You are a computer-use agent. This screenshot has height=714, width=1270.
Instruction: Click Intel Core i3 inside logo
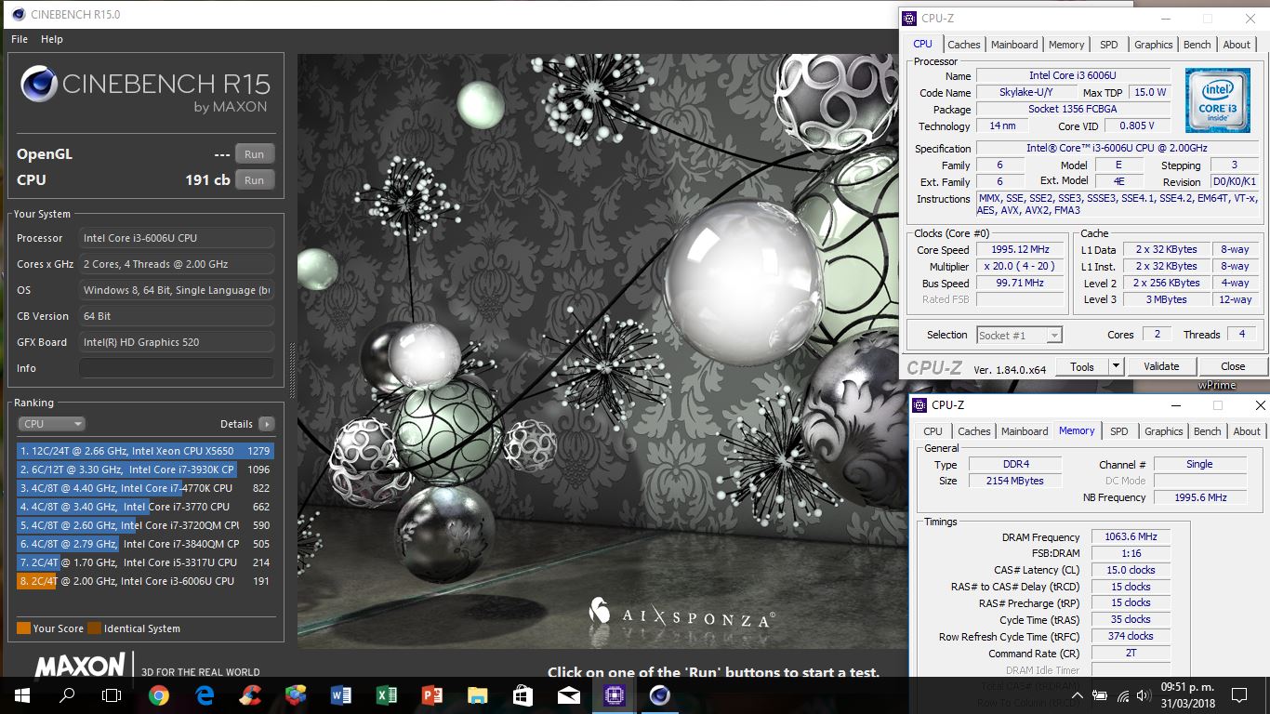tap(1216, 100)
